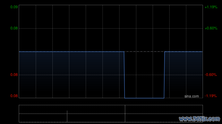This screenshot has height=124, width=222.
Task: Click the vertical recovery rise of the price line
Action: click(164, 75)
